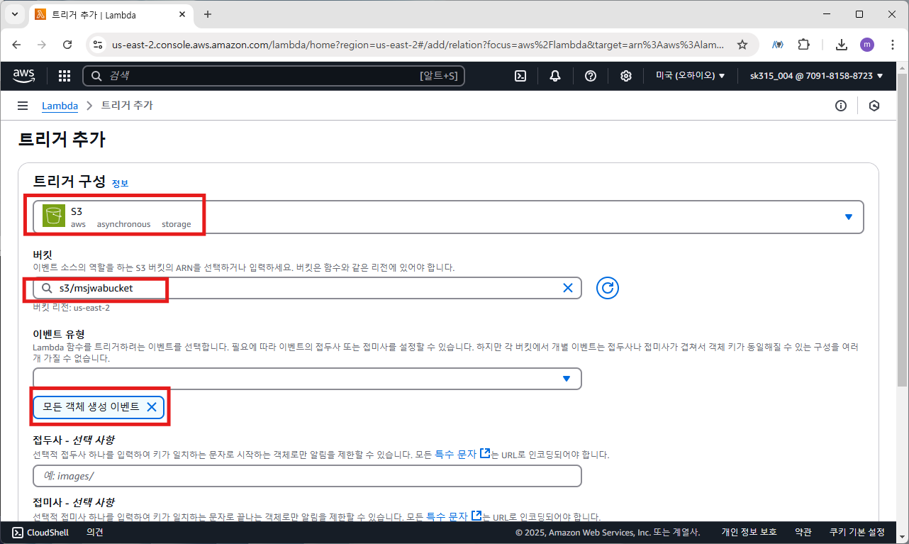Open AWS console settings gear
Screen dimensions: 909x544
[626, 76]
